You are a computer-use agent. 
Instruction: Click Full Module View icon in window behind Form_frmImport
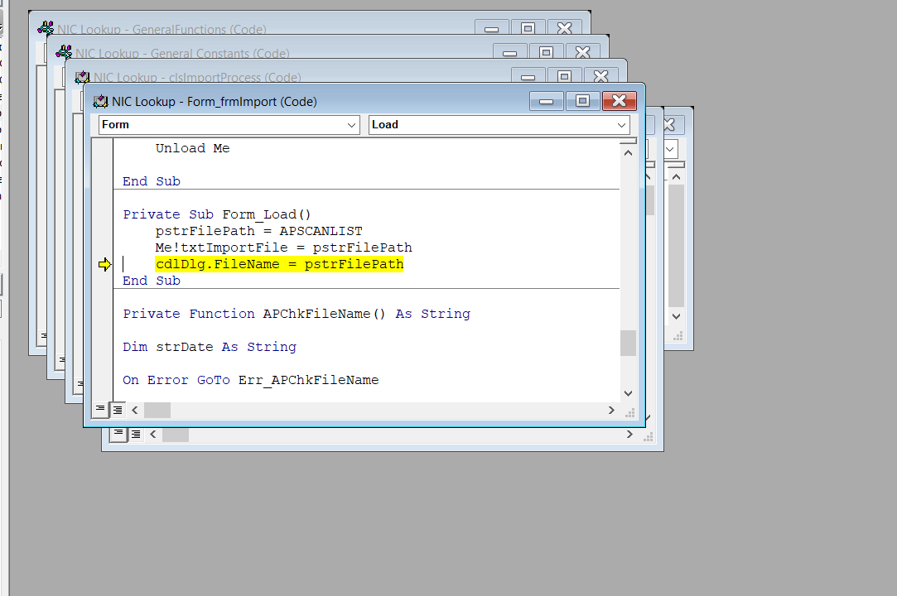pos(136,434)
